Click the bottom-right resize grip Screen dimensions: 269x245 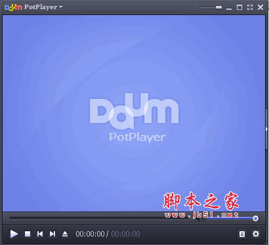click(266, 242)
